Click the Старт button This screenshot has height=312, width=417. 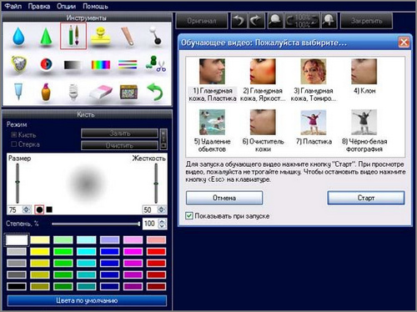click(366, 198)
